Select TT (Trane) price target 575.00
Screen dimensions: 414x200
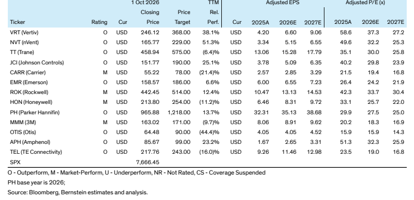(181, 52)
